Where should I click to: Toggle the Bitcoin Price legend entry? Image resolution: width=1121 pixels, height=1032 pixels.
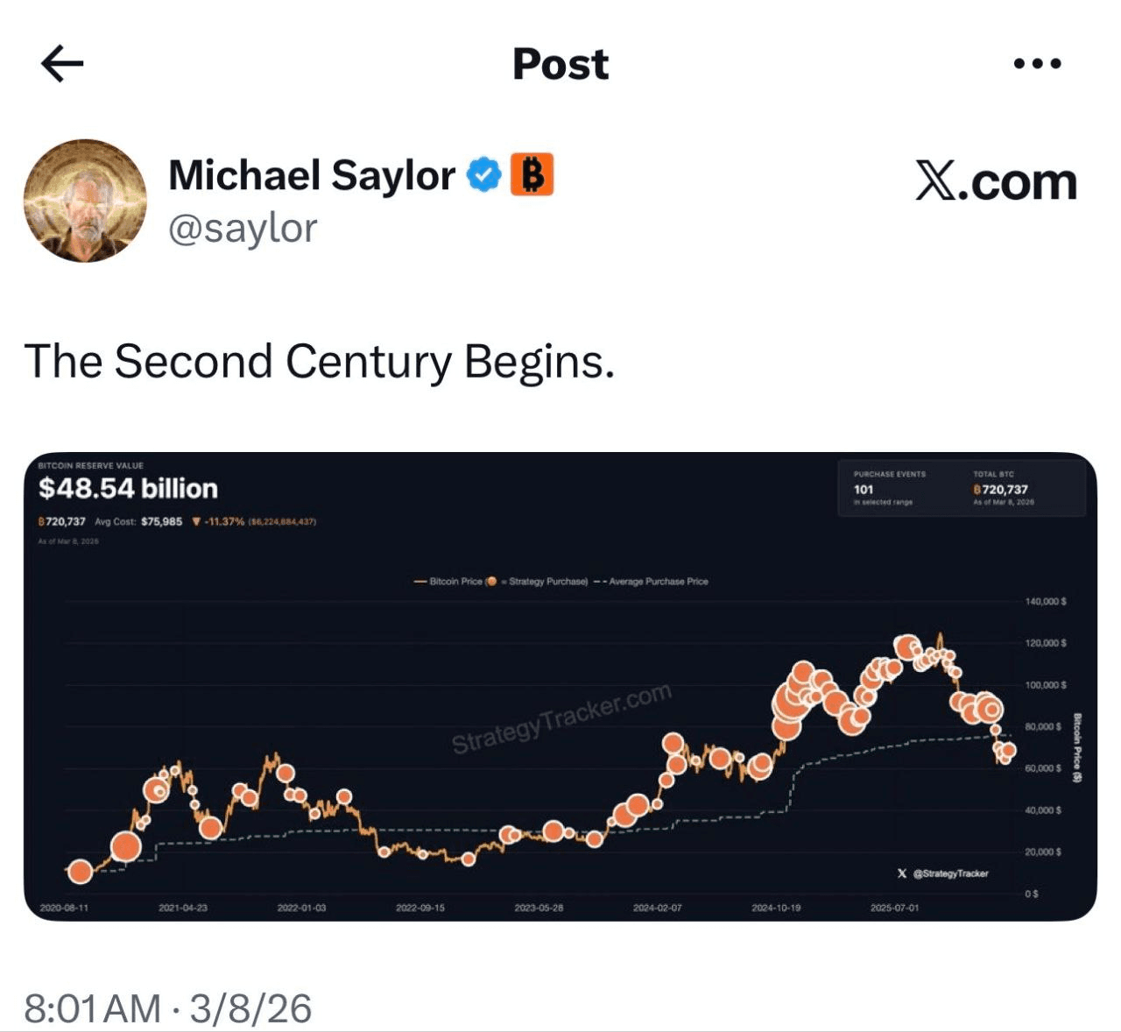[450, 581]
